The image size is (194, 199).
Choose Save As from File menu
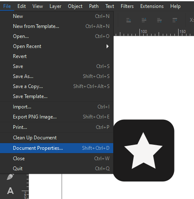[x=57, y=76]
